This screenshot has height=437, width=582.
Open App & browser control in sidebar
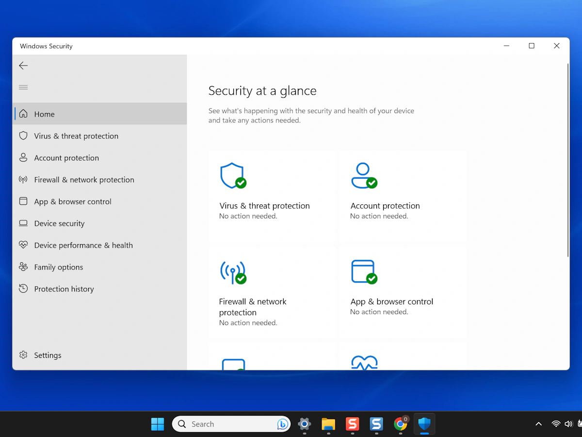tap(72, 202)
